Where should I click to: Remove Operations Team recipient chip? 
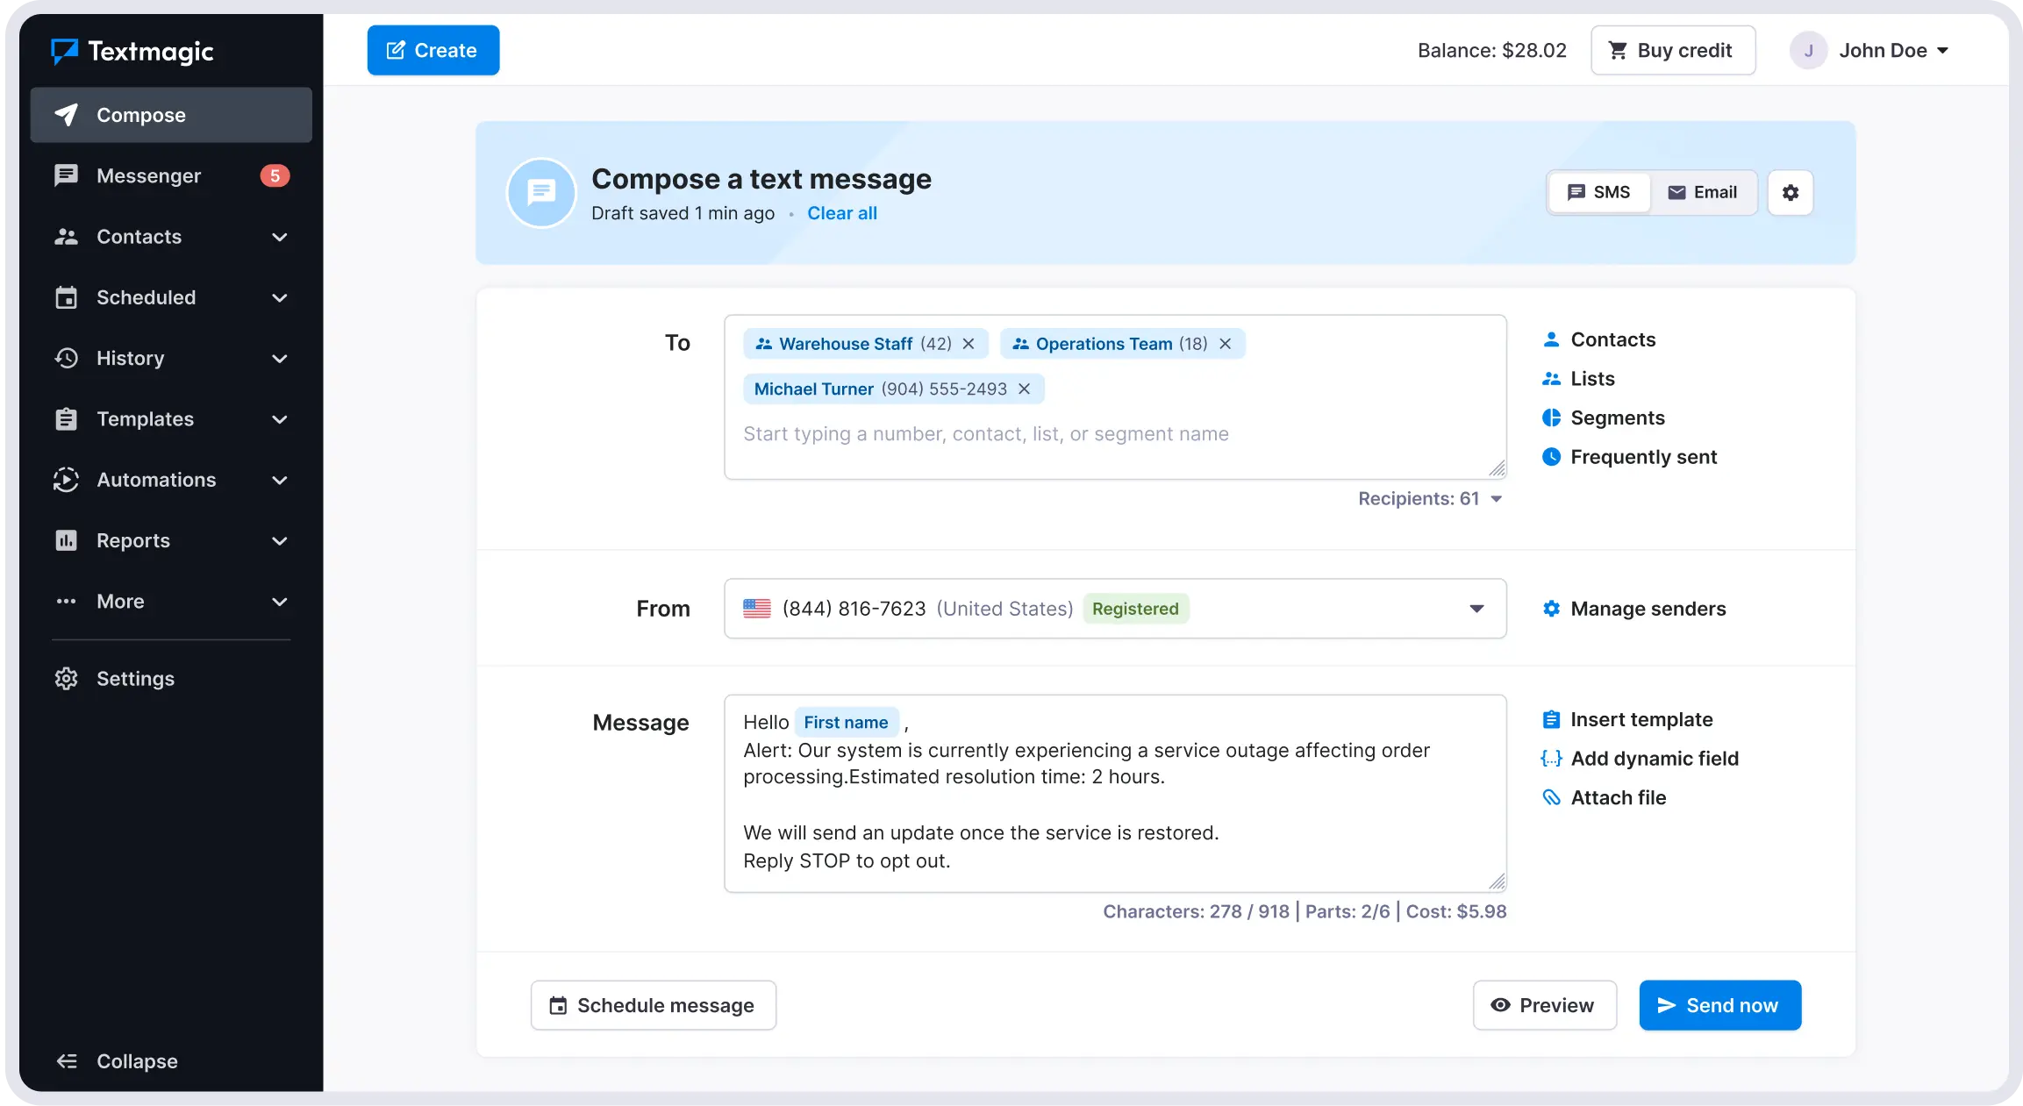pos(1226,344)
